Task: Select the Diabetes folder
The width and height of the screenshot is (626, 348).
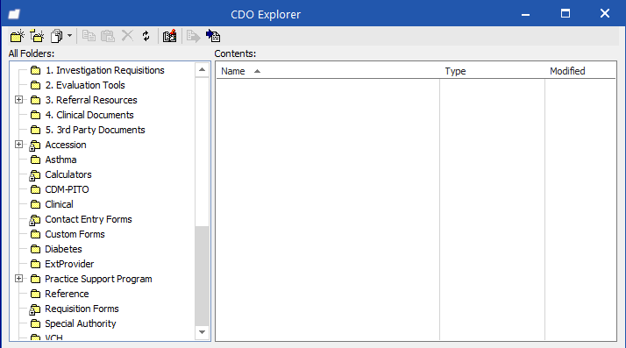Action: click(63, 249)
